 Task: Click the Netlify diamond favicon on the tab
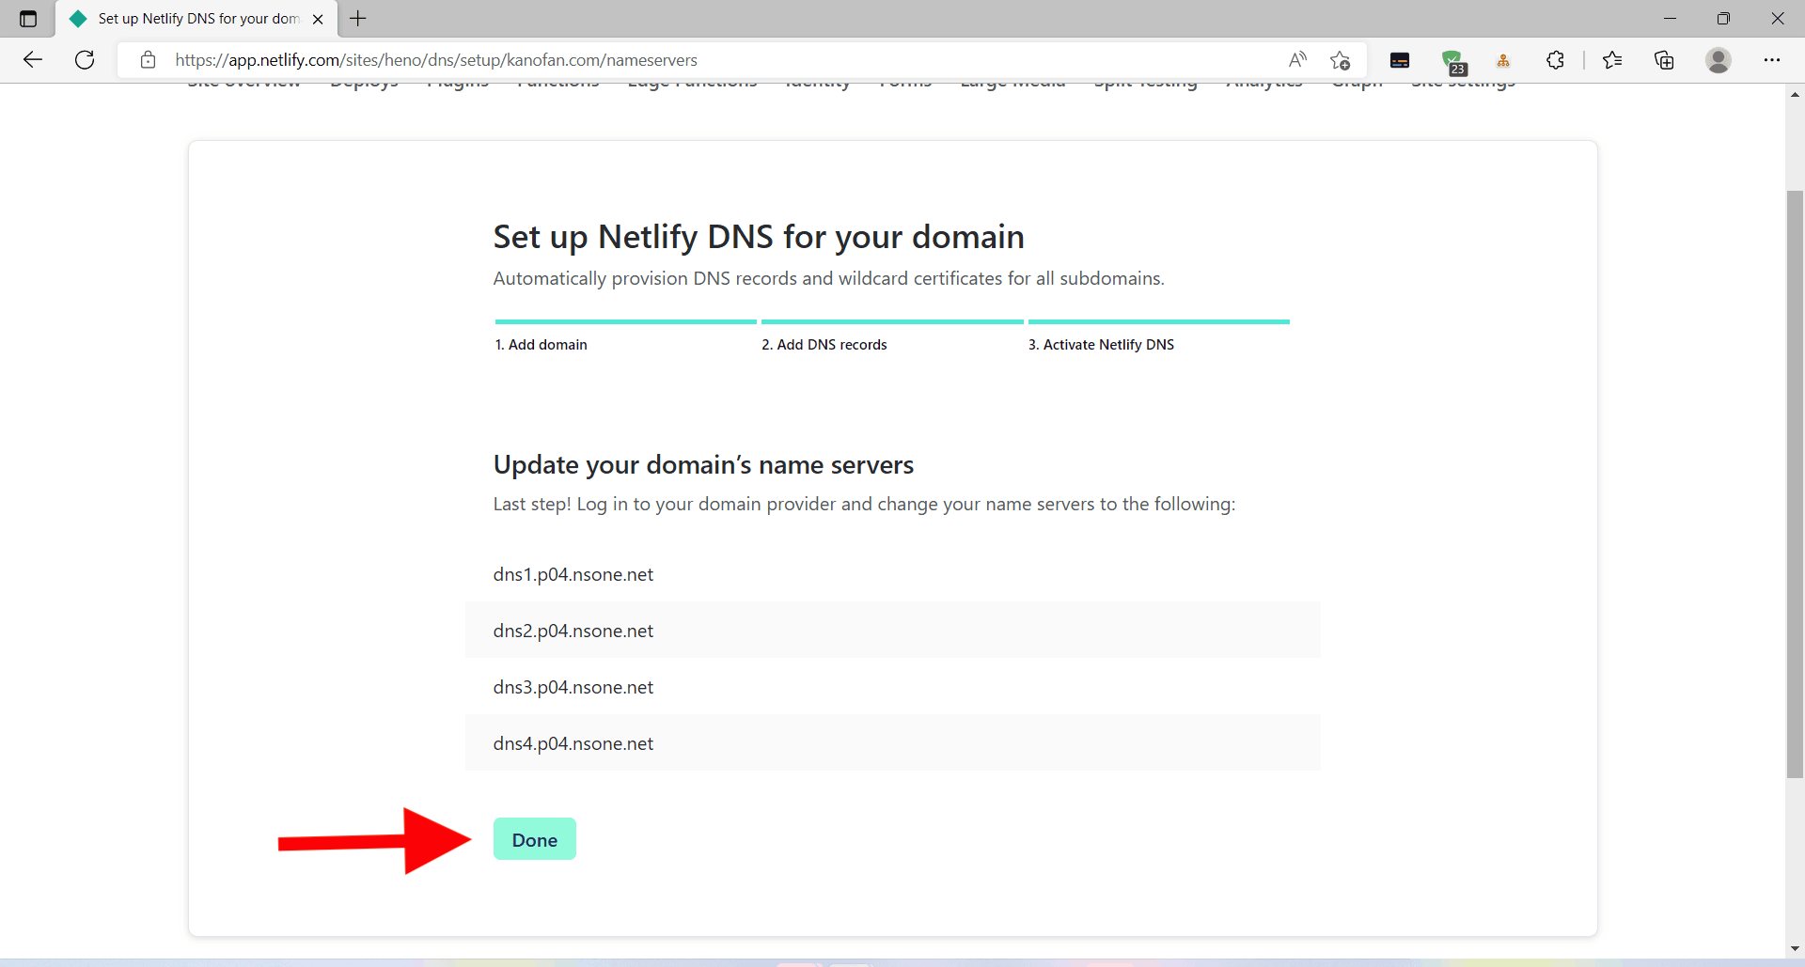pyautogui.click(x=78, y=18)
